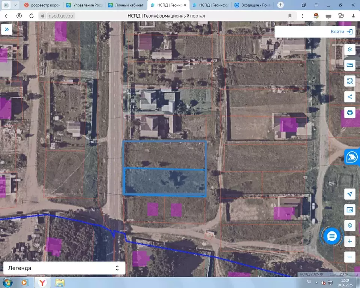Viewport: 360px width, 288px height.
Task: Print the current map view
Action: [x=349, y=112]
